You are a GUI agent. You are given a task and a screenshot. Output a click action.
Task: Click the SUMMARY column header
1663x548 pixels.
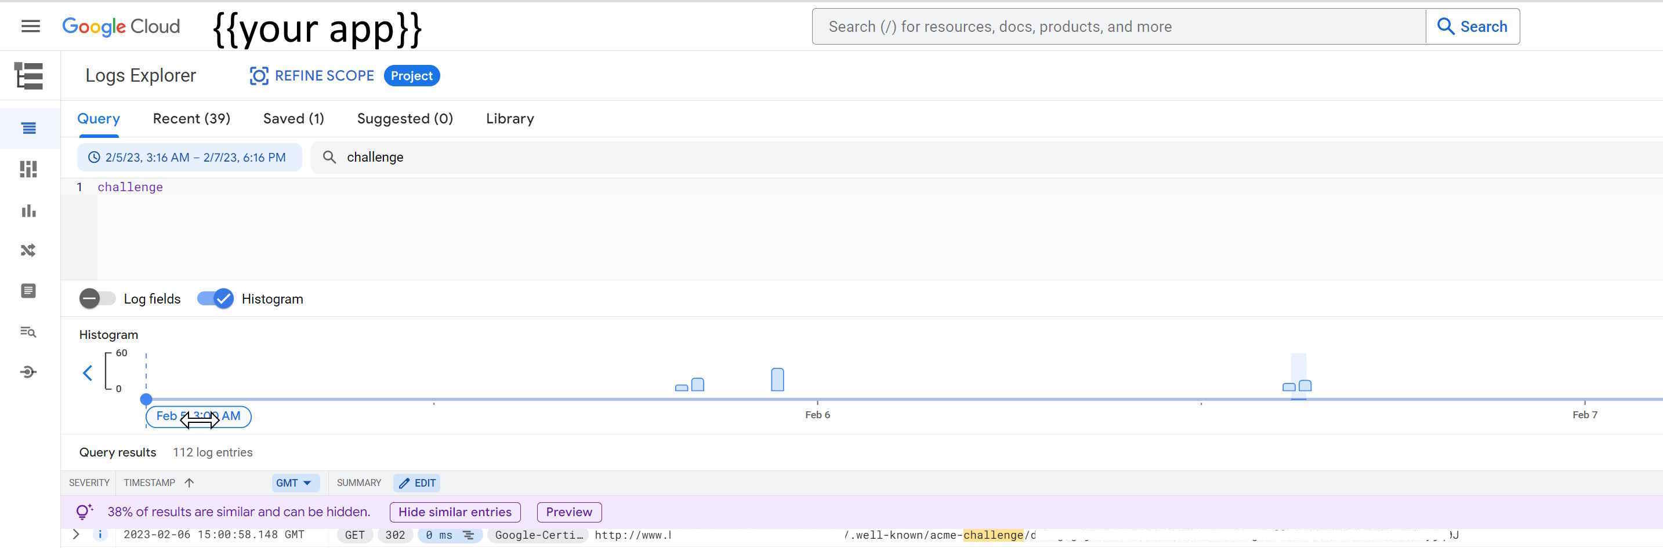(359, 483)
